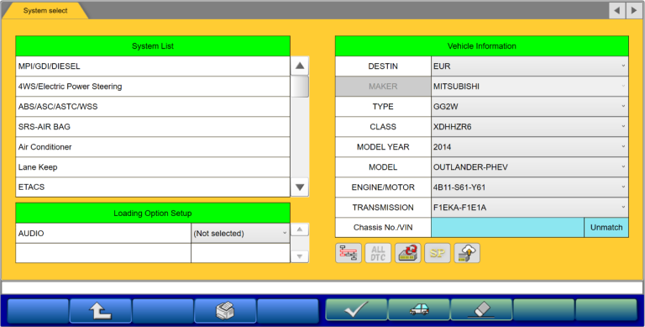Click the printer icon in the bottom bar
645x327 pixels.
pos(225,310)
